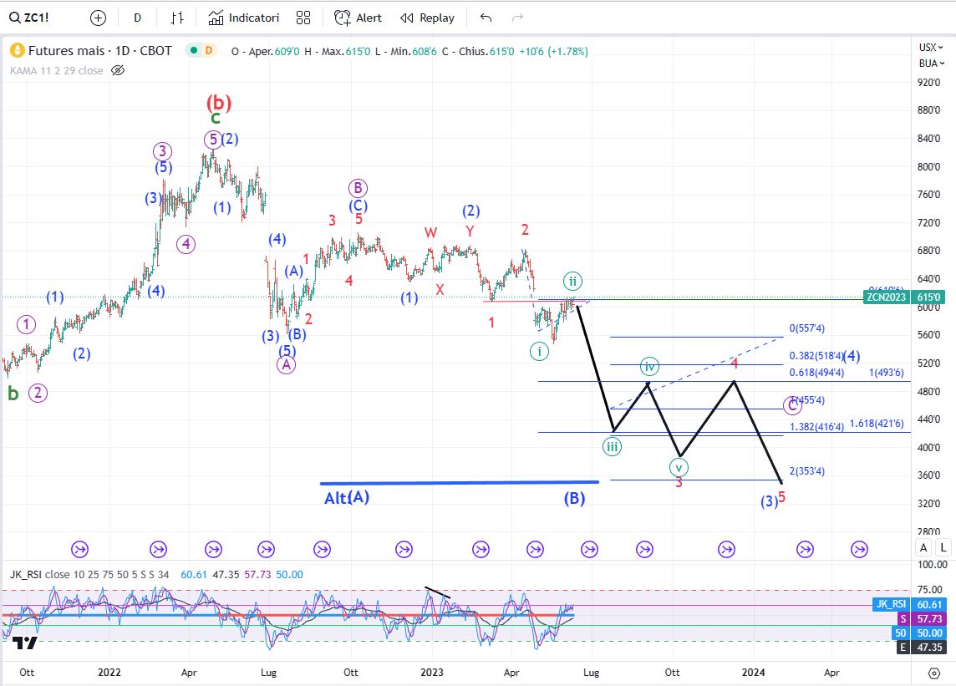Click the orange D delayed-data badge
Image resolution: width=956 pixels, height=686 pixels.
[209, 51]
